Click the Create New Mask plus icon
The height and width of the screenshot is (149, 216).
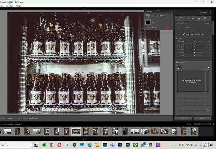(148, 16)
